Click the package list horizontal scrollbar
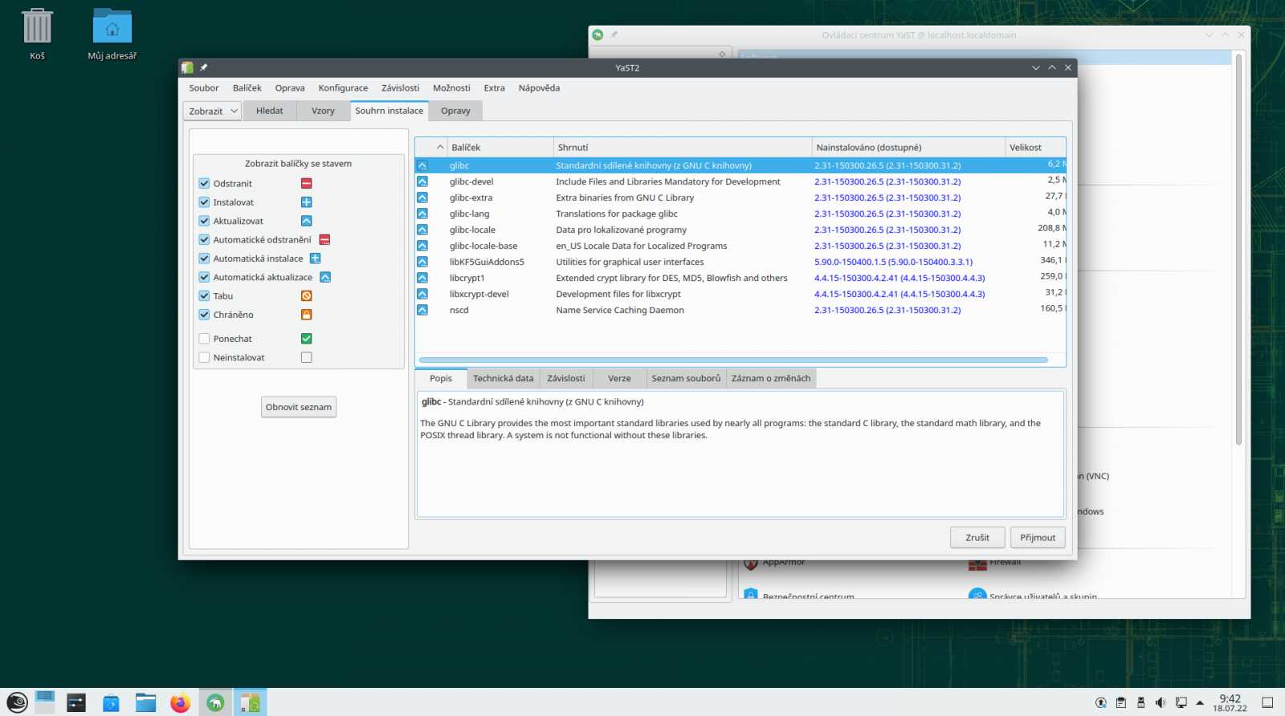 (733, 360)
